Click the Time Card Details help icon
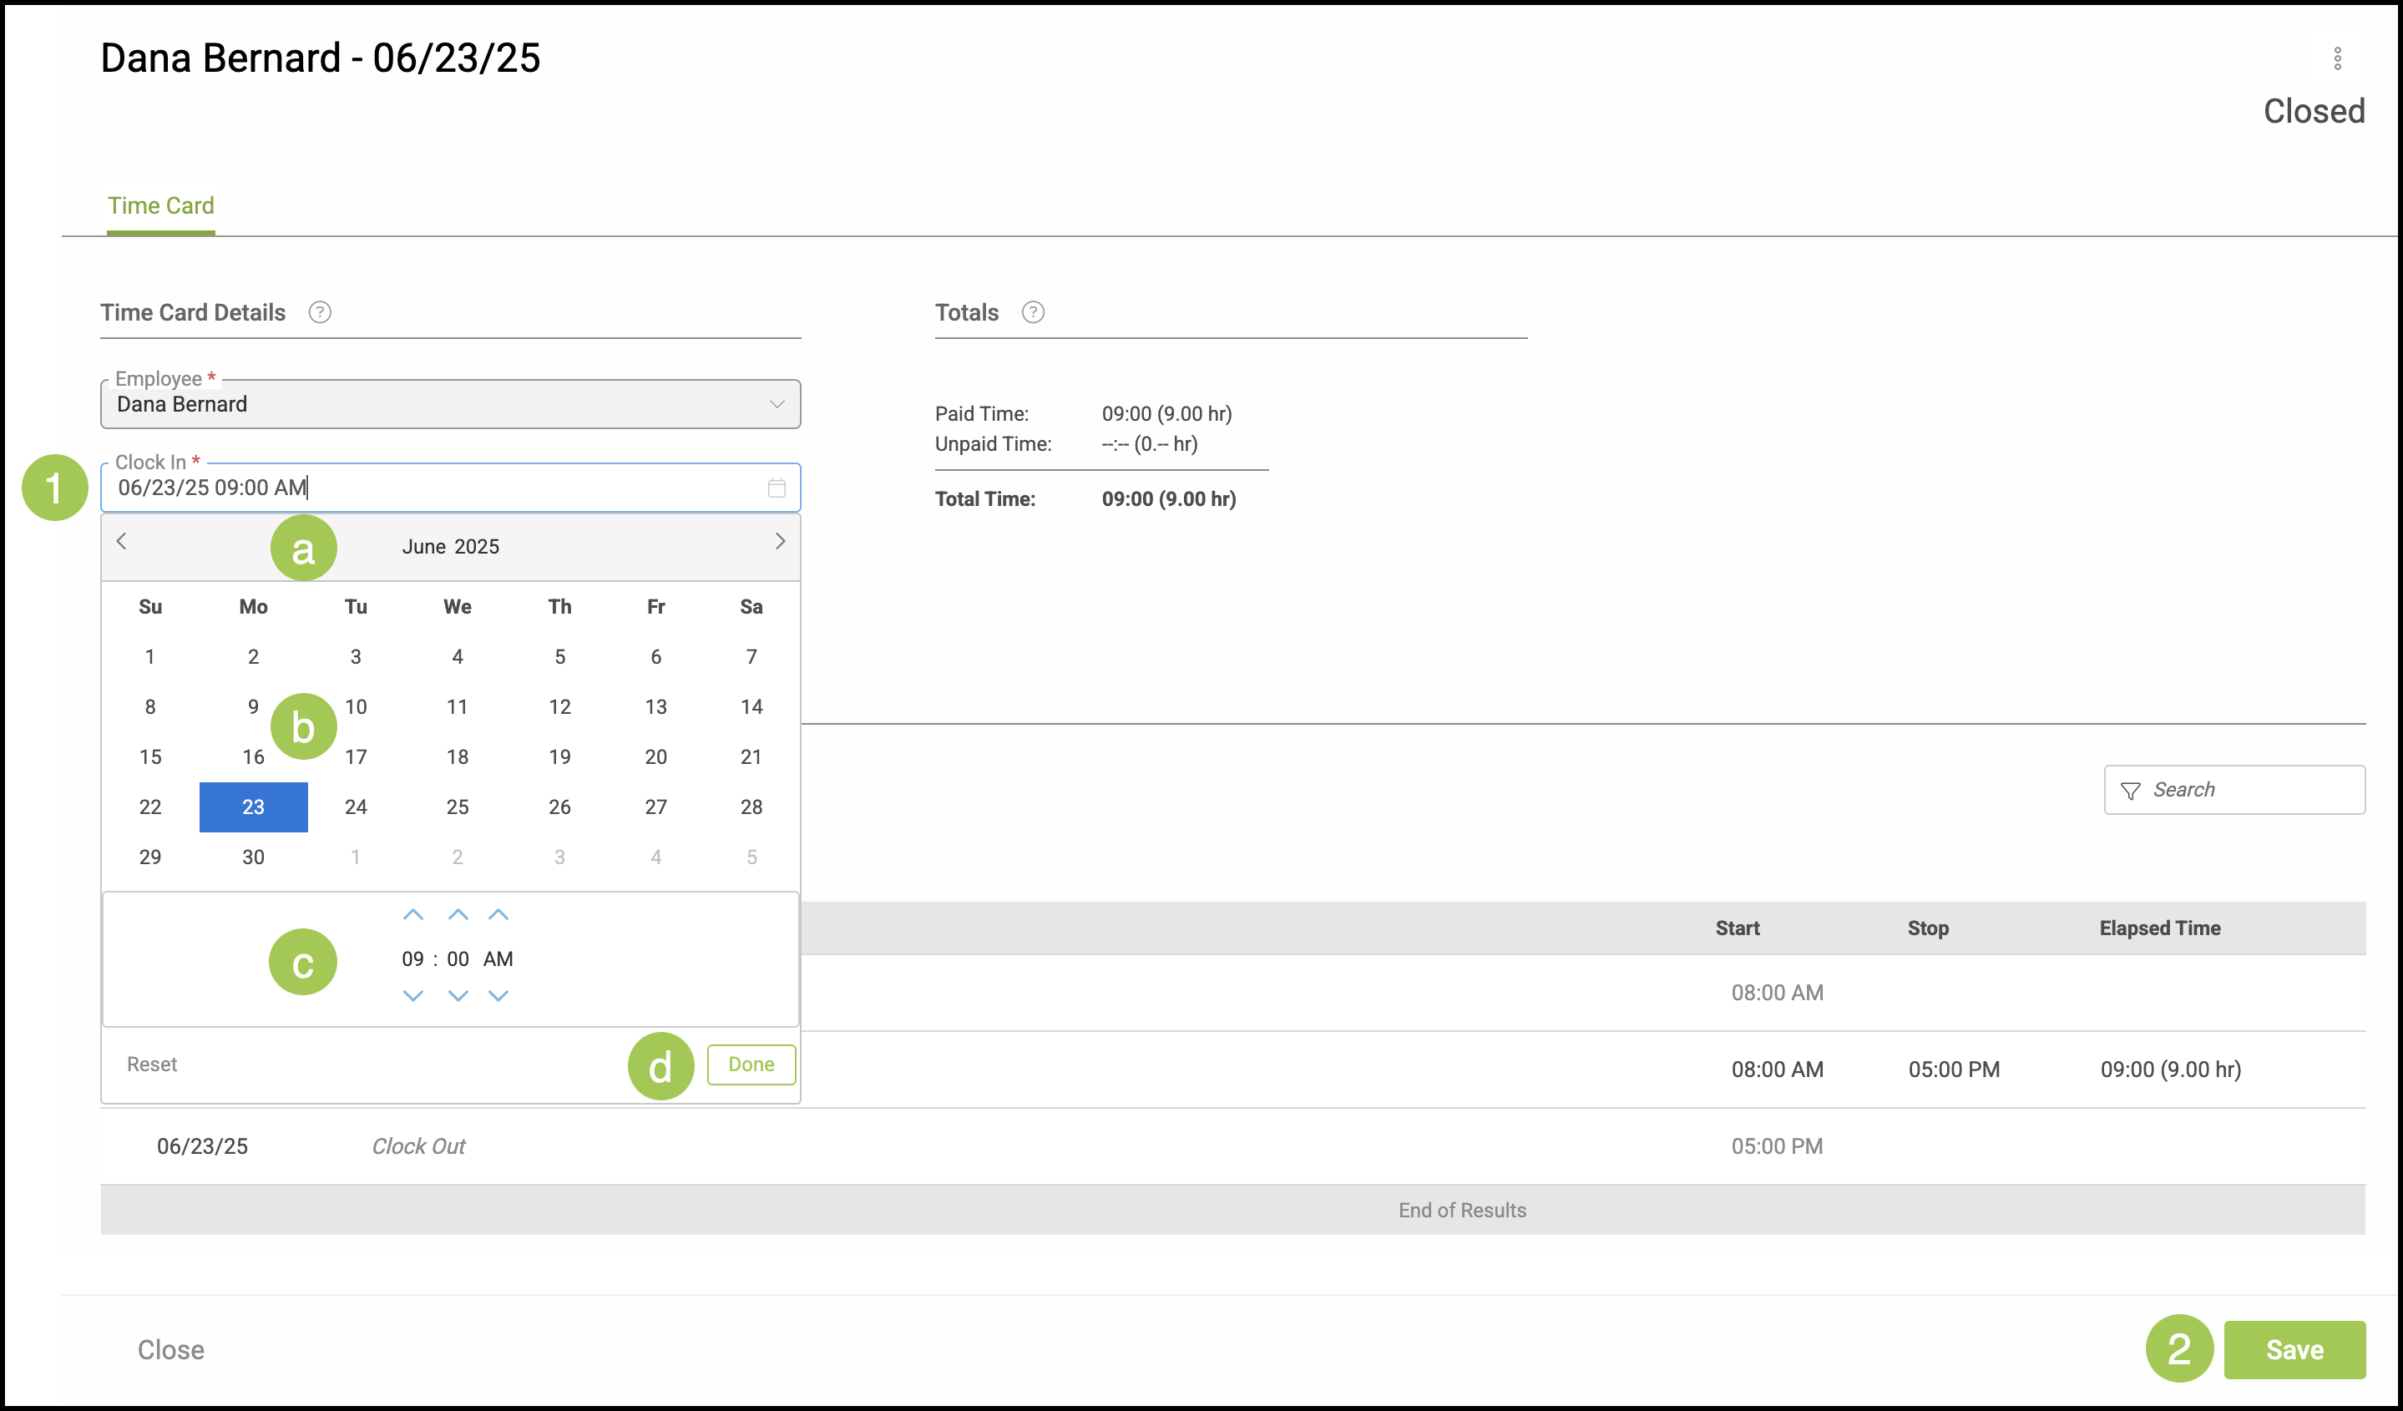The width and height of the screenshot is (2403, 1411). (x=320, y=313)
